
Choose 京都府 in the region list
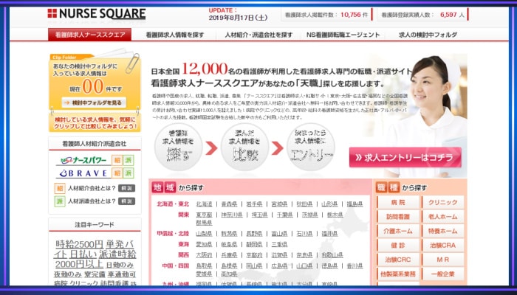coord(254,255)
